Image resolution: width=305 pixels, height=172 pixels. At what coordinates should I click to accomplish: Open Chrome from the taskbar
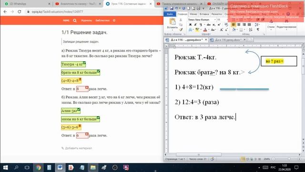coord(38,168)
